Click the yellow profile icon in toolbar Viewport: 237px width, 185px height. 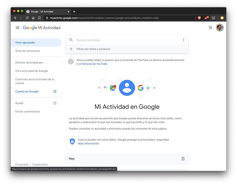pyautogui.click(x=222, y=18)
